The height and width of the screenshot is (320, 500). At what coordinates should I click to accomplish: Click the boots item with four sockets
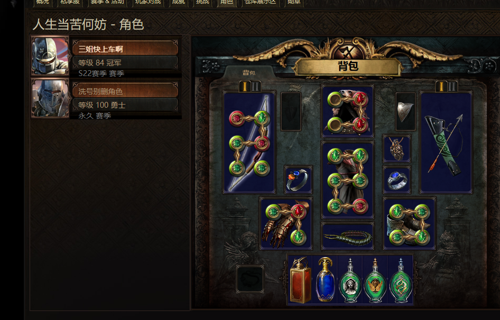(x=409, y=223)
